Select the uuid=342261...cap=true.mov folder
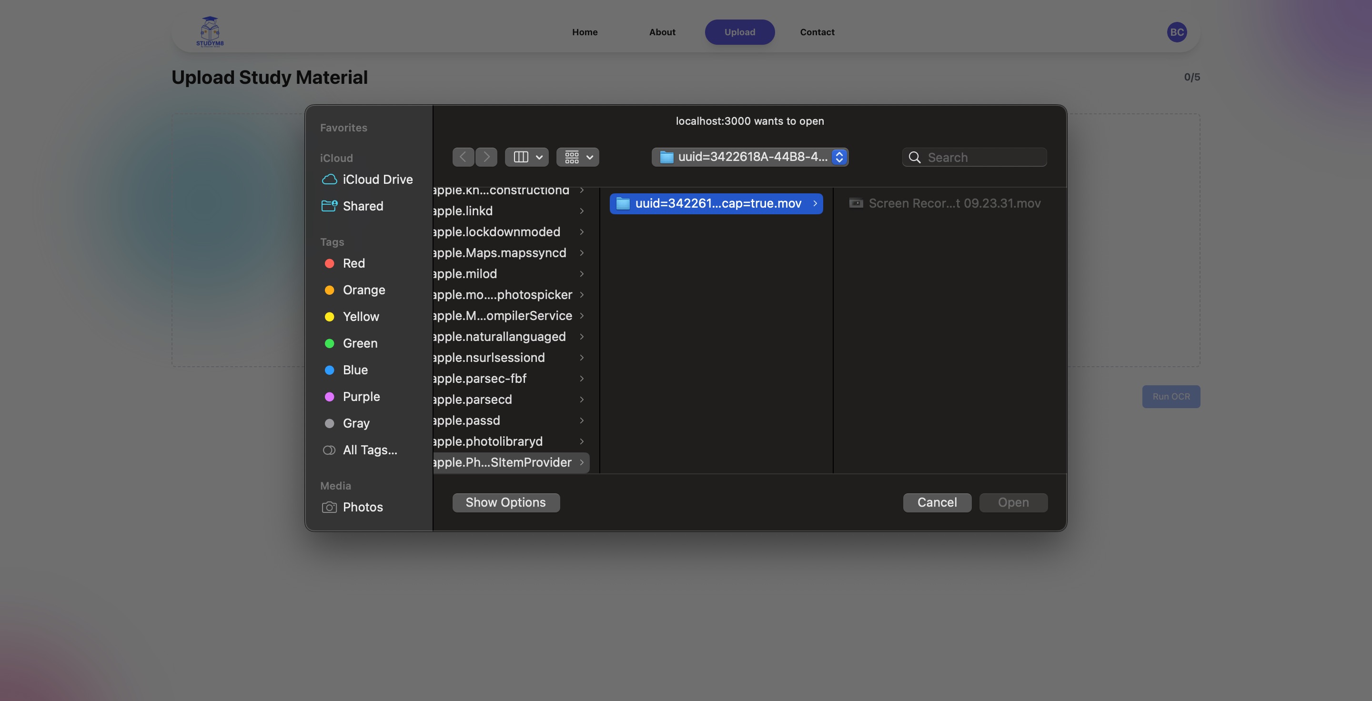 [716, 203]
